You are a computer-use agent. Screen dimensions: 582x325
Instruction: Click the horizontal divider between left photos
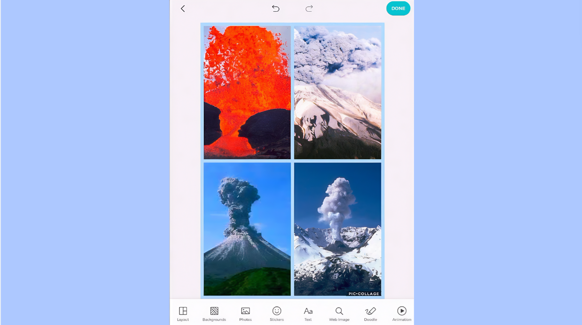247,161
